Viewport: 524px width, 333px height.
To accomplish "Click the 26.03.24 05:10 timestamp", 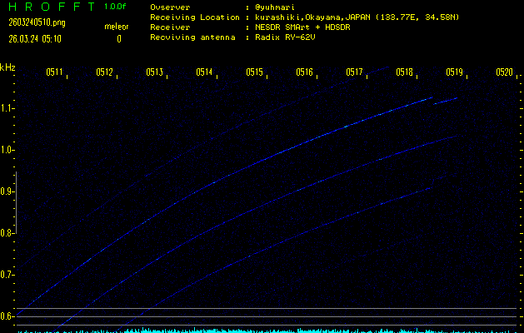I will click(34, 38).
